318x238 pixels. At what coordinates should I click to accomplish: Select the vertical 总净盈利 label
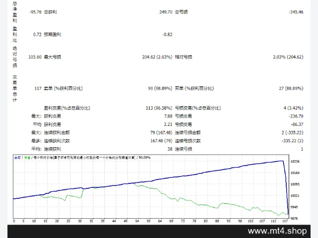click(x=14, y=12)
